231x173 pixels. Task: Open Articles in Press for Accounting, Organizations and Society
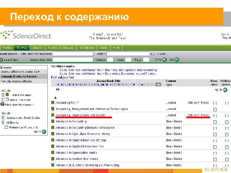pos(198,115)
